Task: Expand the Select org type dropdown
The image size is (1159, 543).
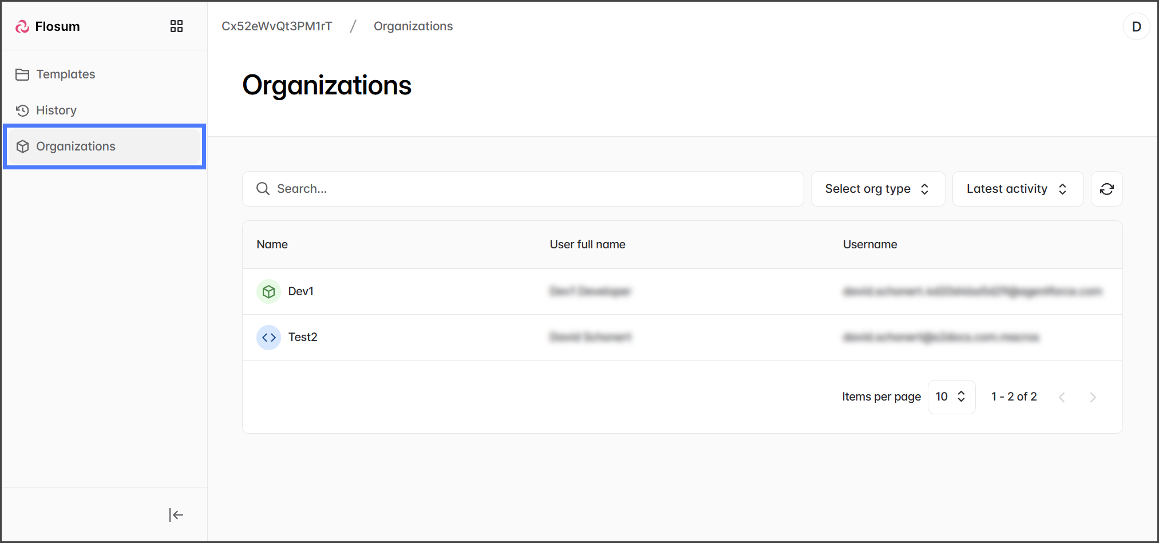Action: tap(877, 189)
